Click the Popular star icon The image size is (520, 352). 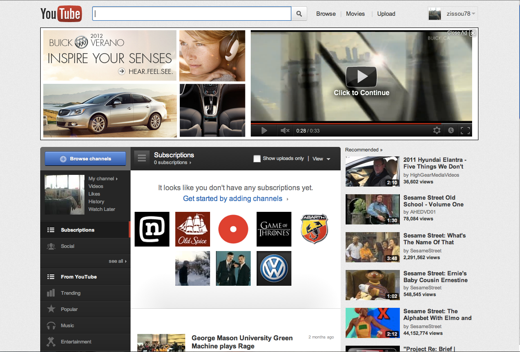(51, 309)
